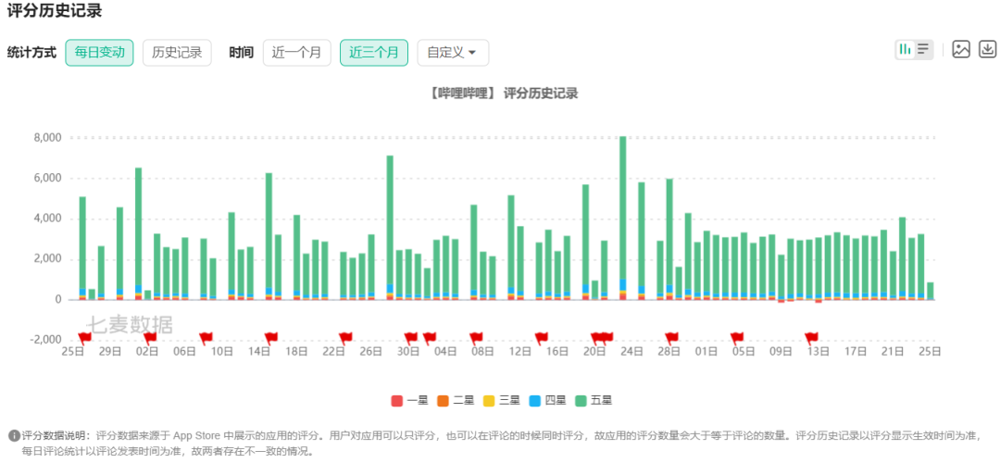The height and width of the screenshot is (463, 1000).
Task: Switch to the 历史记录 statistics mode
Action: 177,53
